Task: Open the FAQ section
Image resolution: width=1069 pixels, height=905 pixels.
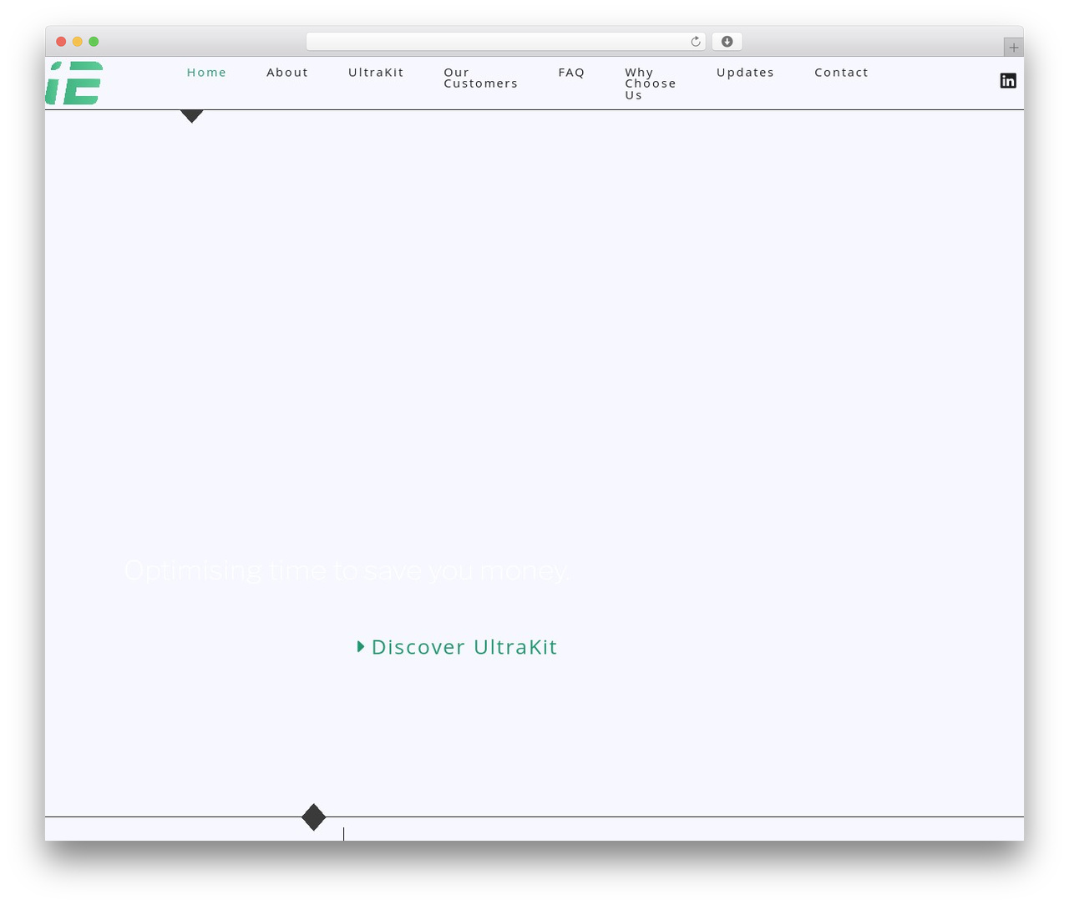Action: [571, 73]
